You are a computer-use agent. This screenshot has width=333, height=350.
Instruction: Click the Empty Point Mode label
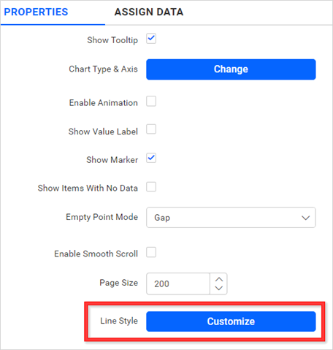102,217
